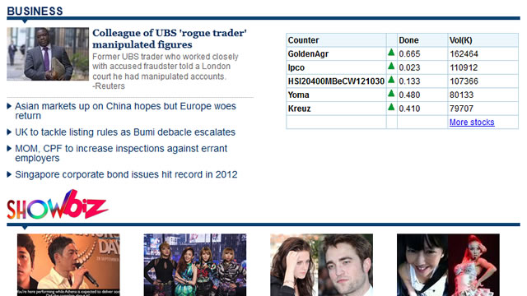Viewport: 527px width, 296px height.
Task: Click the up arrow beside HSI20400MBeCW121030
Action: pos(391,80)
